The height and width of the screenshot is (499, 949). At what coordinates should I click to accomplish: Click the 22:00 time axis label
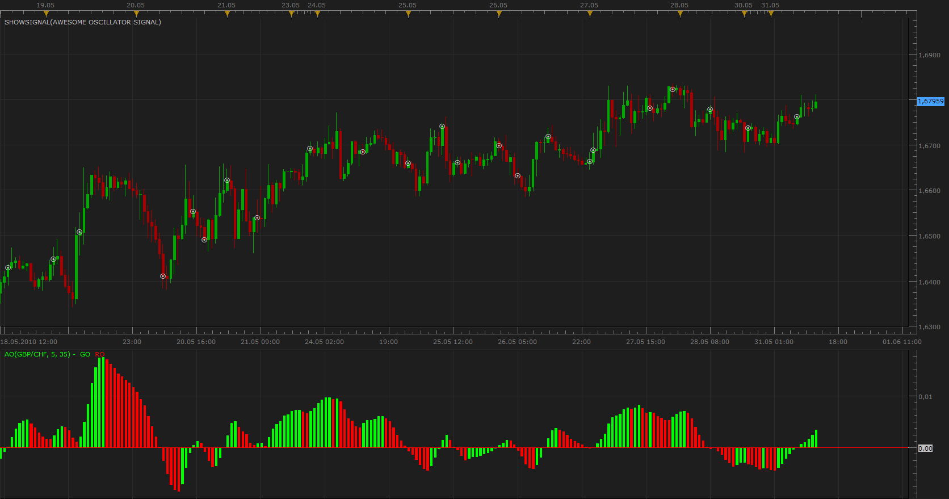coord(582,342)
